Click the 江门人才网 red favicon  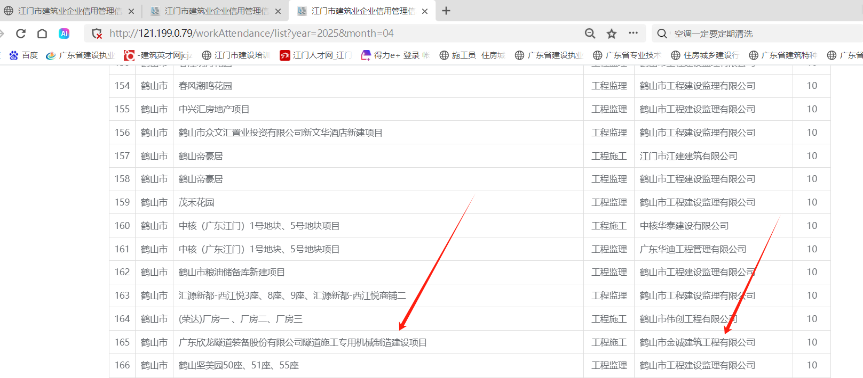pyautogui.click(x=285, y=55)
